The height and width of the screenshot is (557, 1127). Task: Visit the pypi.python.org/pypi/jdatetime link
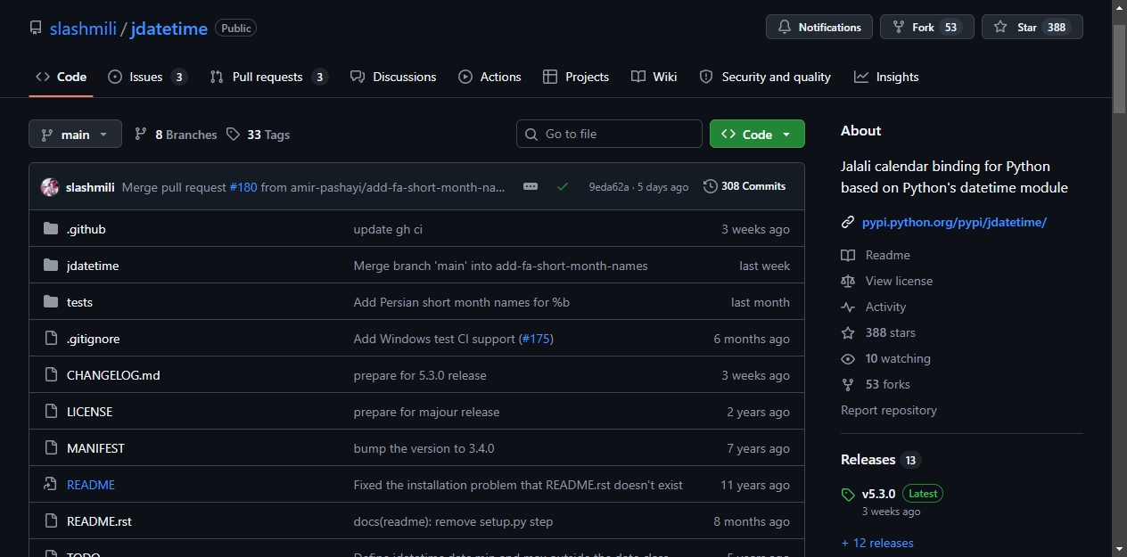point(954,222)
